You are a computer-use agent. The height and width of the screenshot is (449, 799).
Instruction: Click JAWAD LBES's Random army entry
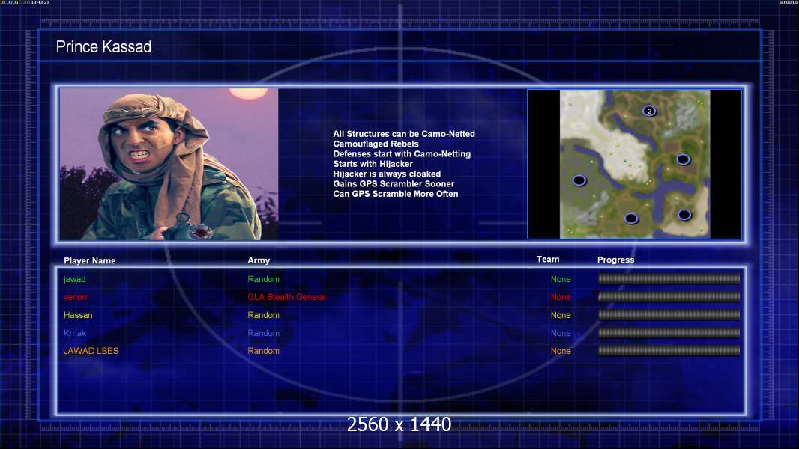pyautogui.click(x=263, y=351)
